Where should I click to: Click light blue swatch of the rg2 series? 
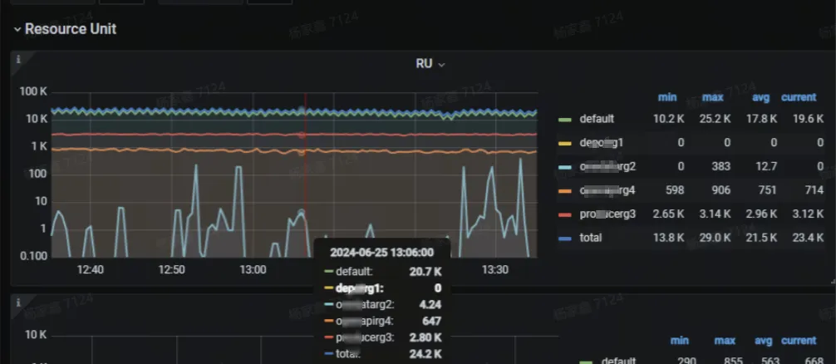click(x=565, y=166)
